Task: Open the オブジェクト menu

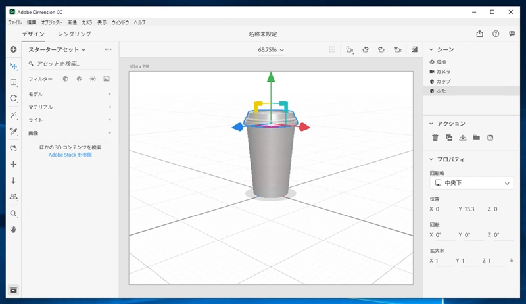Action: pos(52,22)
